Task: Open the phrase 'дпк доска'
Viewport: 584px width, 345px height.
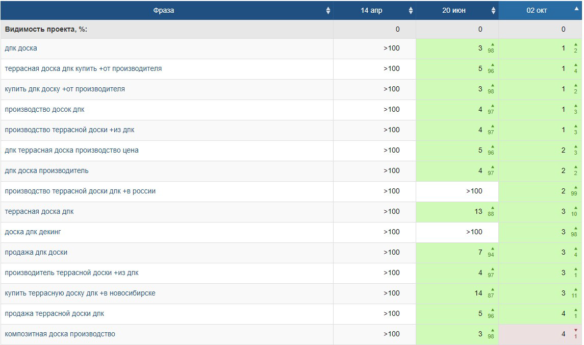Action: [21, 48]
